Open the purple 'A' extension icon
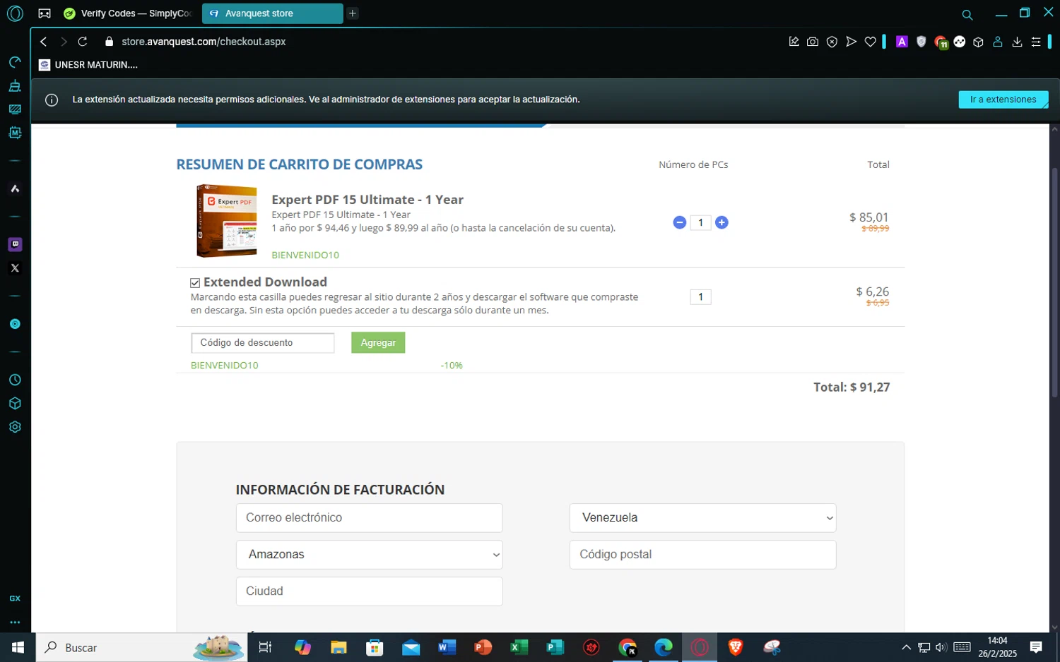Viewport: 1060px width, 662px height. 902,42
